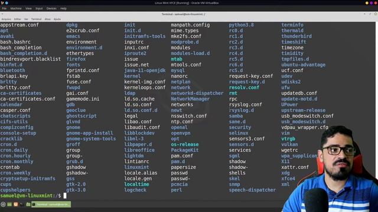Click the ld.so.cache entry
Image resolution: width=378 pixels, height=212 pixels.
tap(139, 99)
